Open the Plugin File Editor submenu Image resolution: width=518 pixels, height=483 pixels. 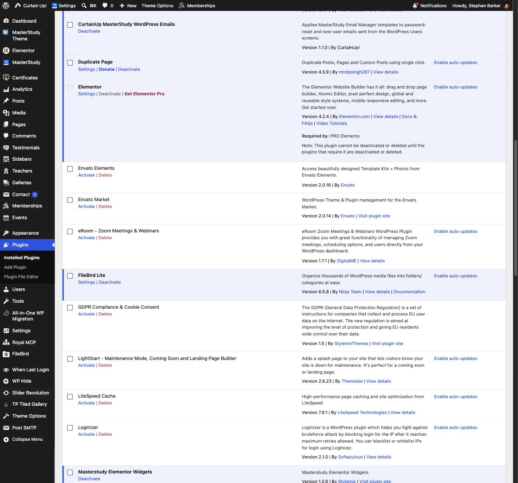[x=21, y=277]
